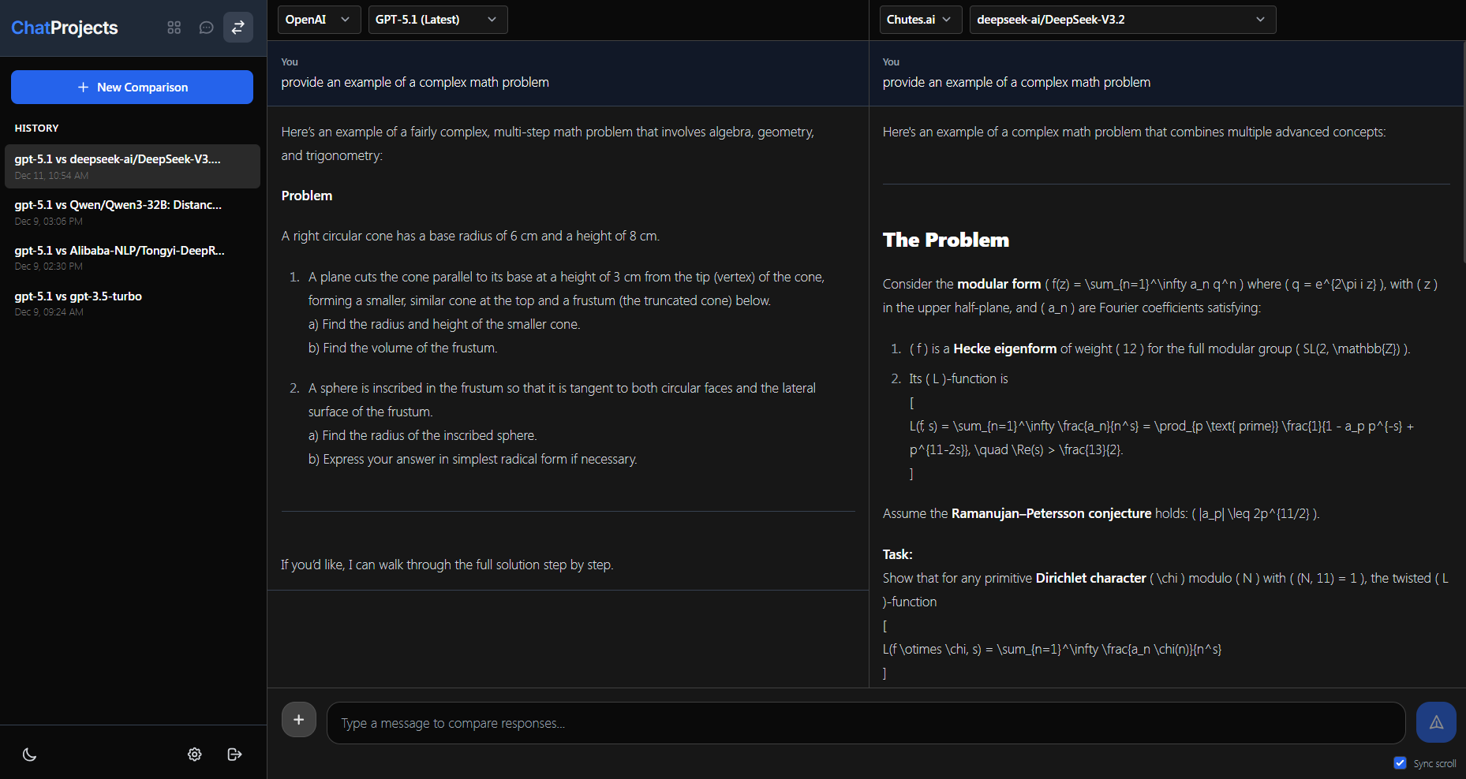Open the chat conversations panel

[206, 27]
